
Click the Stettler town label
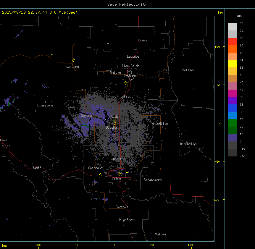coord(188,70)
